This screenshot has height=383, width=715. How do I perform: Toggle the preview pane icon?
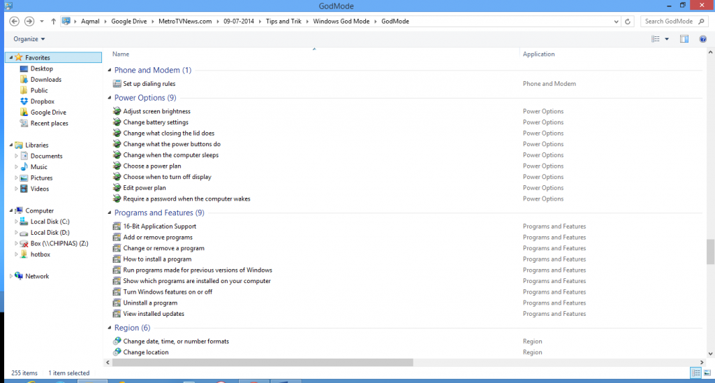(x=684, y=39)
